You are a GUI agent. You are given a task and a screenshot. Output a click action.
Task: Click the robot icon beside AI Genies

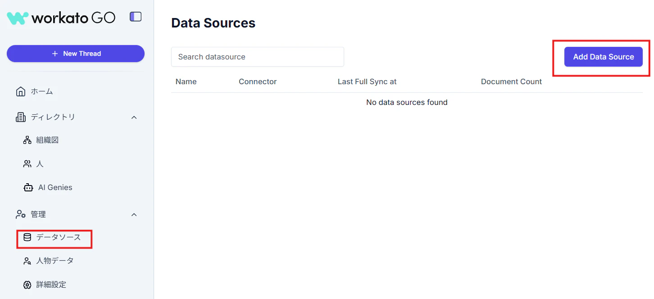(28, 188)
